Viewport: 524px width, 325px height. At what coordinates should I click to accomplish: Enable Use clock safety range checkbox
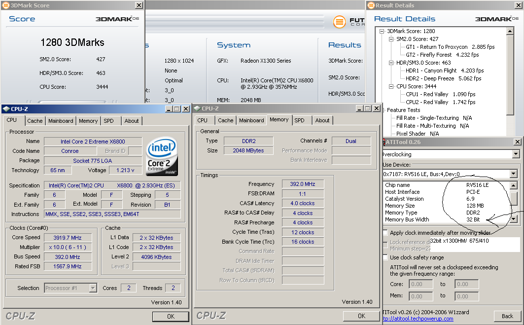click(x=385, y=257)
